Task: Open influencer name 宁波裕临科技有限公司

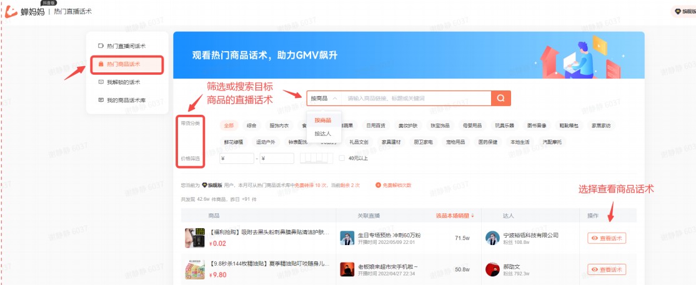Action: 531,235
